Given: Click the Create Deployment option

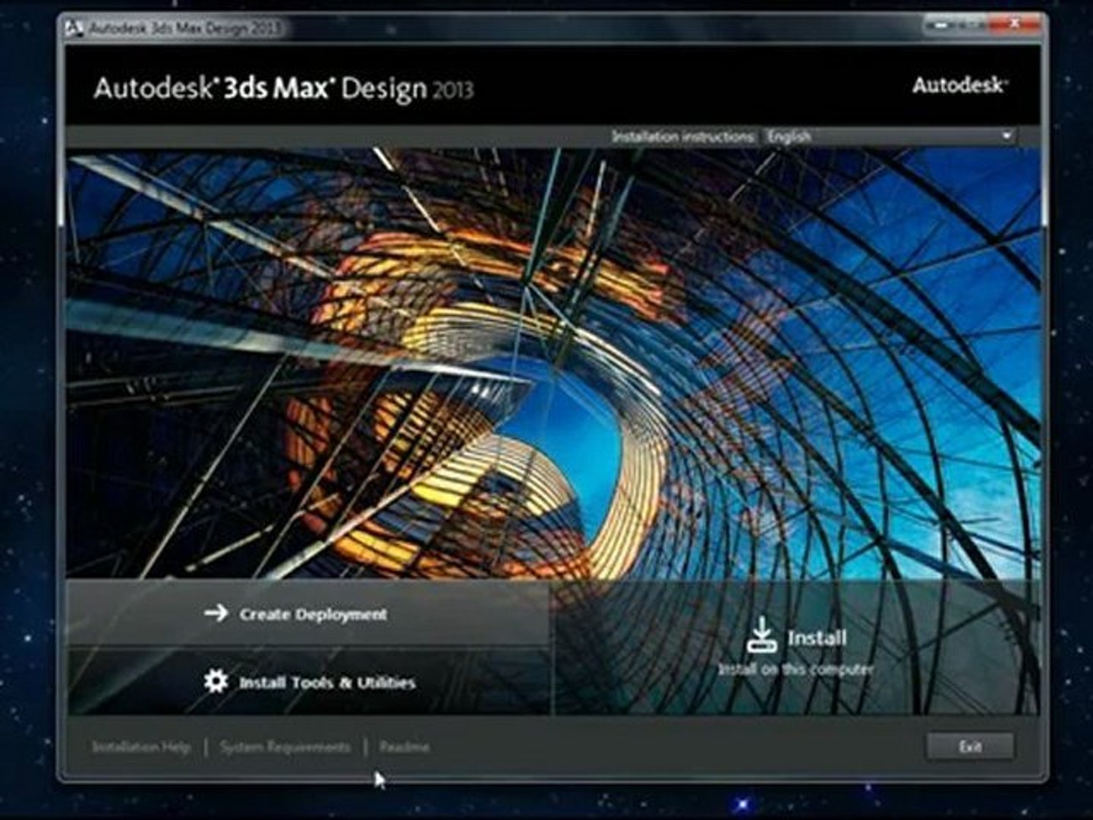Looking at the screenshot, I should tap(308, 613).
